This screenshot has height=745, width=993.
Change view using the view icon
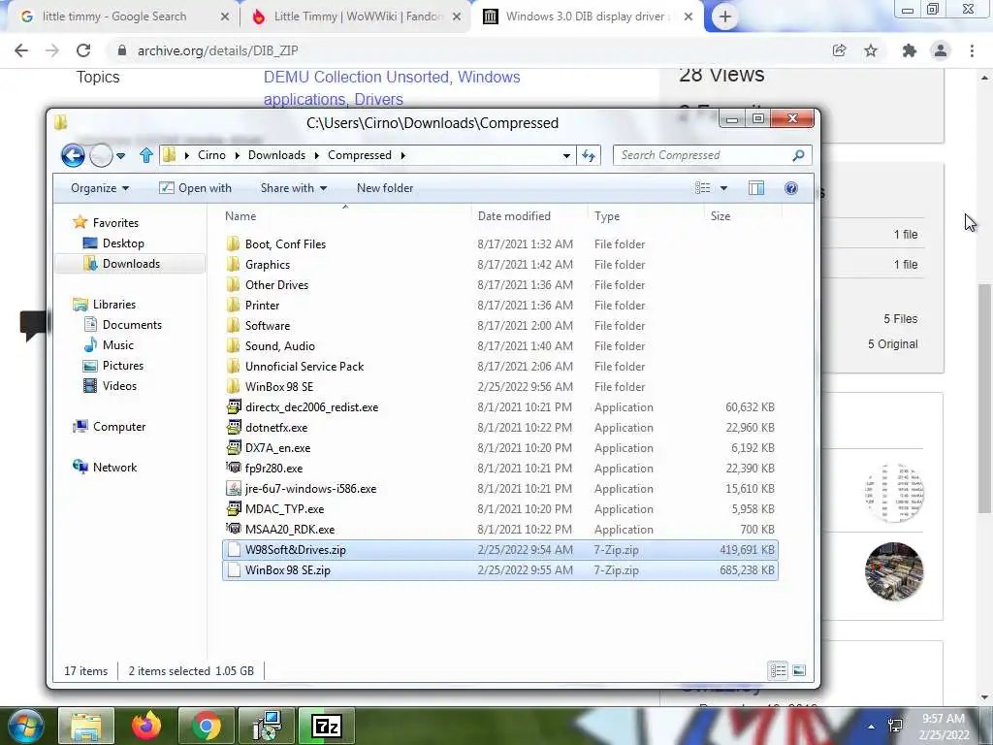pyautogui.click(x=702, y=188)
